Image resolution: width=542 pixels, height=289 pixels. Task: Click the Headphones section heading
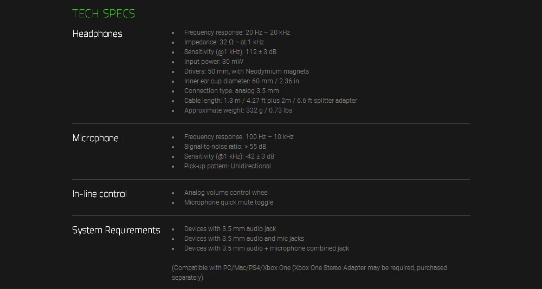[x=98, y=34]
